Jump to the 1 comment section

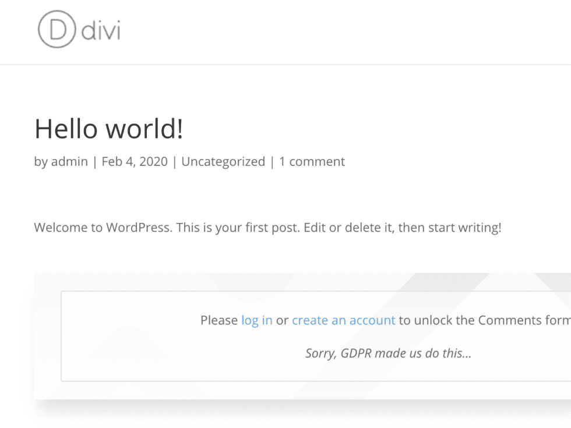(x=312, y=161)
